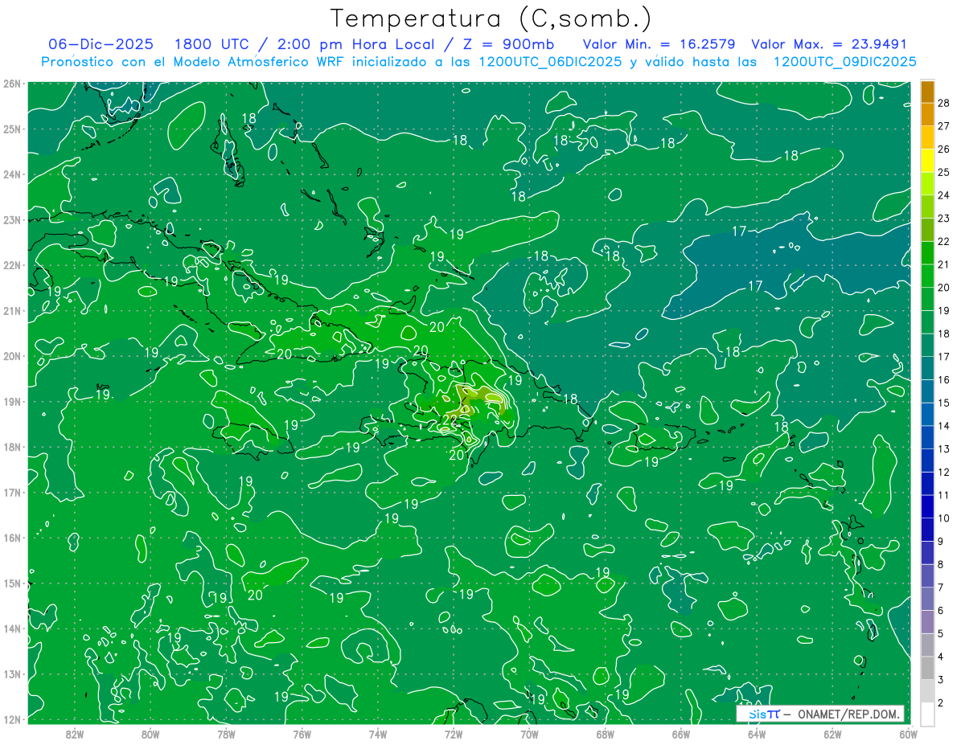965x745 pixels.
Task: Click the '19N' latitude axis label
Action: pos(12,401)
